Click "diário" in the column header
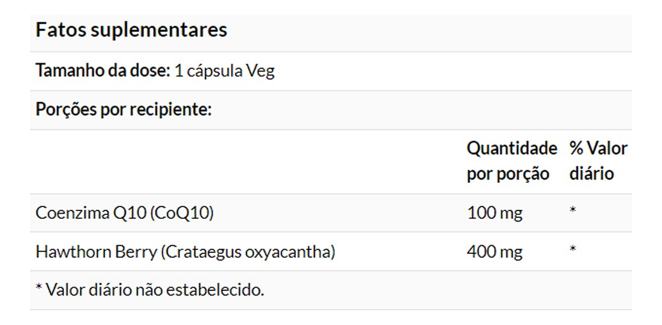Image resolution: width=662 pixels, height=325 pixels. pyautogui.click(x=591, y=173)
